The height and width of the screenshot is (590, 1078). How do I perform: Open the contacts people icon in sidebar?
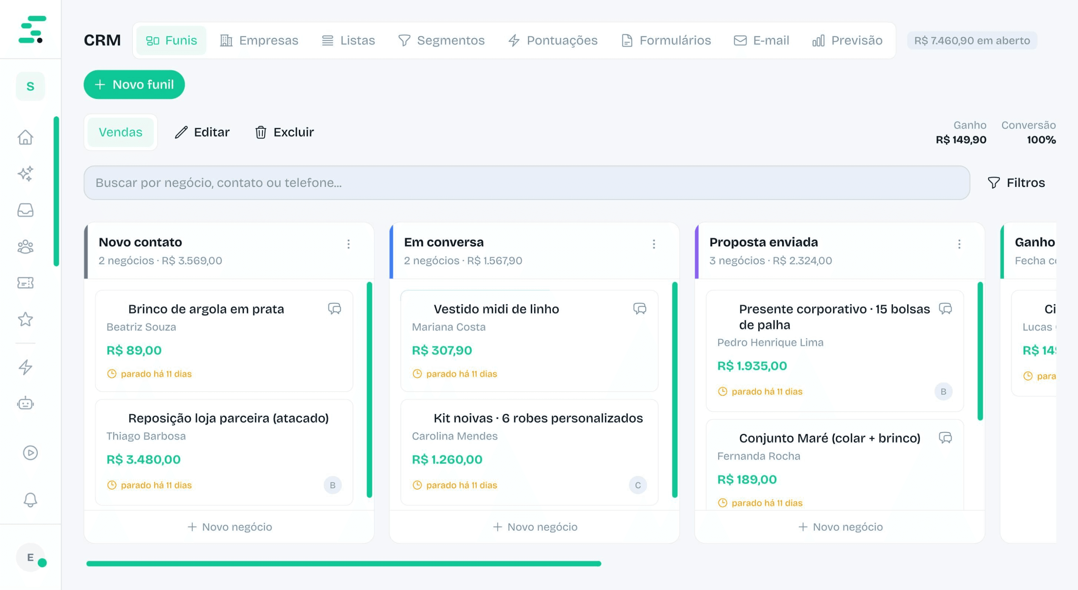click(26, 247)
